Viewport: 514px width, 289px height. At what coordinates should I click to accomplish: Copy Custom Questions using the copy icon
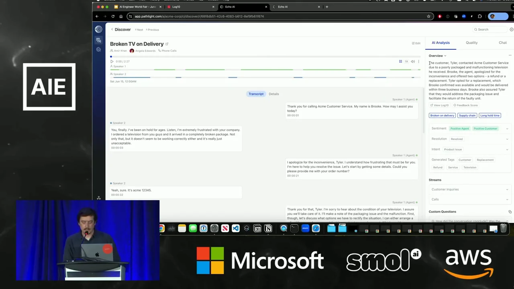pyautogui.click(x=510, y=212)
